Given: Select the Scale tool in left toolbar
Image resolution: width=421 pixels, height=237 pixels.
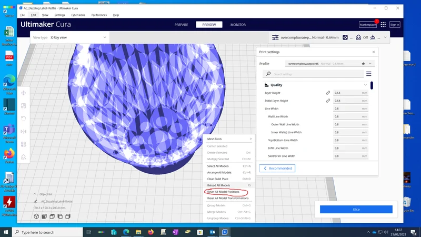Looking at the screenshot, I should click(x=24, y=106).
